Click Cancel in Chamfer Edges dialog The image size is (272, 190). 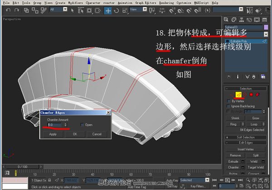pyautogui.click(x=97, y=134)
